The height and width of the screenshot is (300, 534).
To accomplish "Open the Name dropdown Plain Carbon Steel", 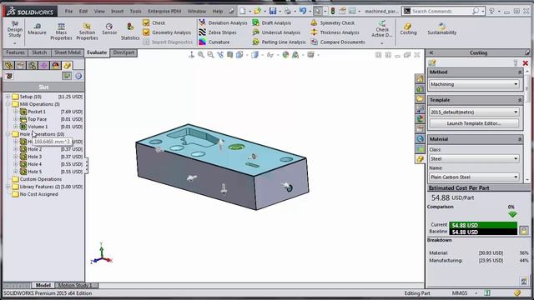I will [474, 177].
